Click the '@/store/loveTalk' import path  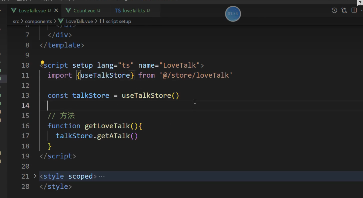196,75
